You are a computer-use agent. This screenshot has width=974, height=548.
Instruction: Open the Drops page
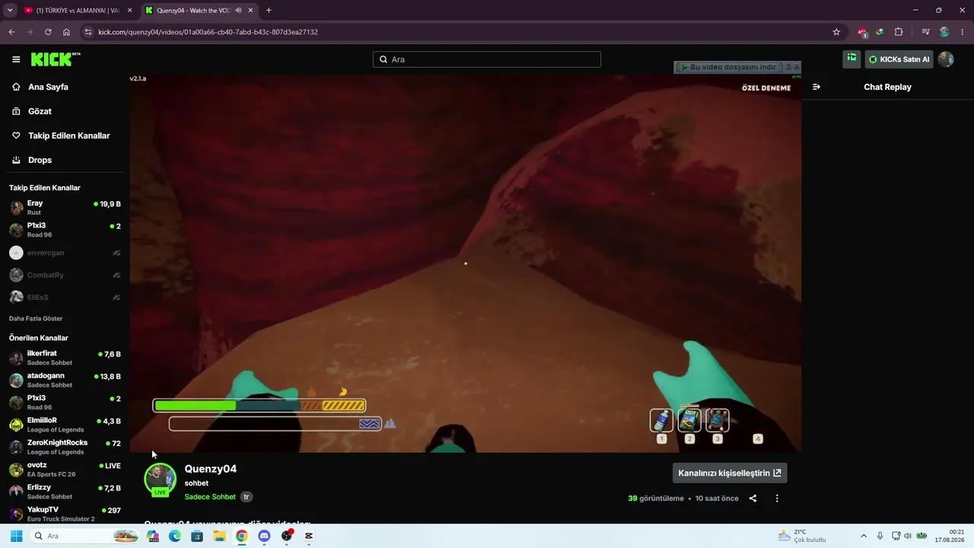click(40, 160)
